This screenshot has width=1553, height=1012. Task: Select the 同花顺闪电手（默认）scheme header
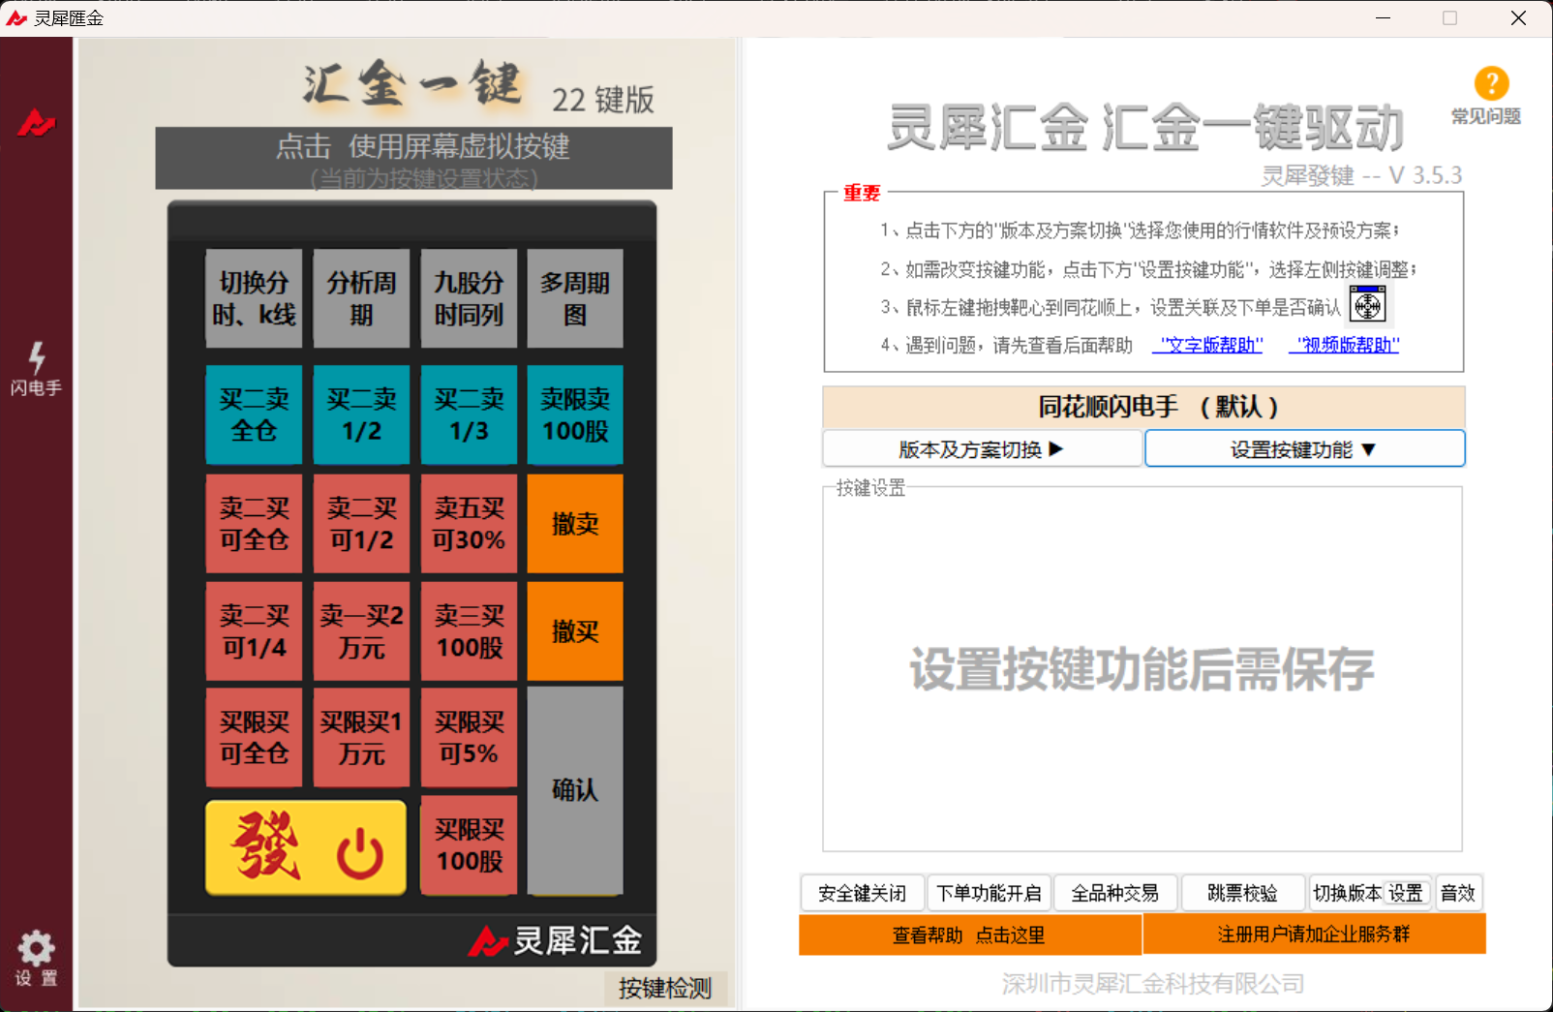[1142, 407]
